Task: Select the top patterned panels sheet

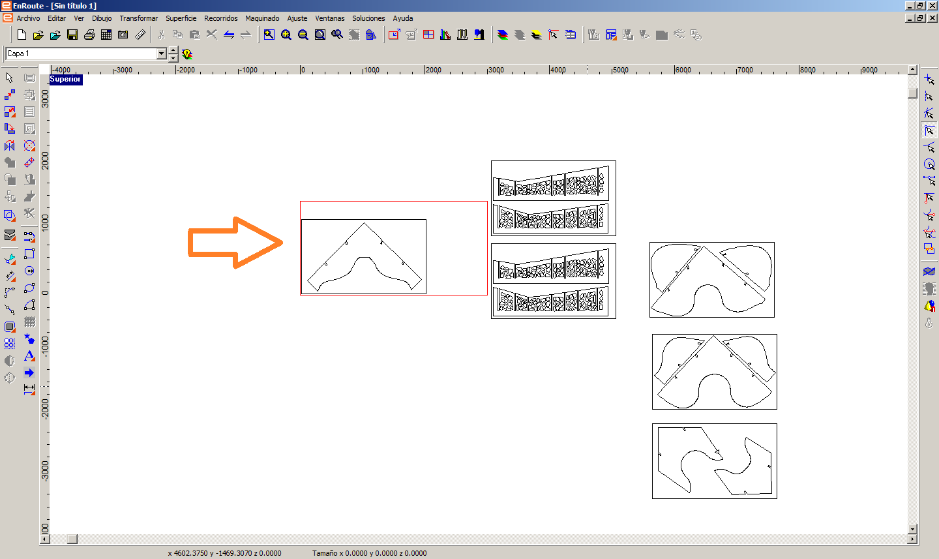Action: click(x=554, y=198)
